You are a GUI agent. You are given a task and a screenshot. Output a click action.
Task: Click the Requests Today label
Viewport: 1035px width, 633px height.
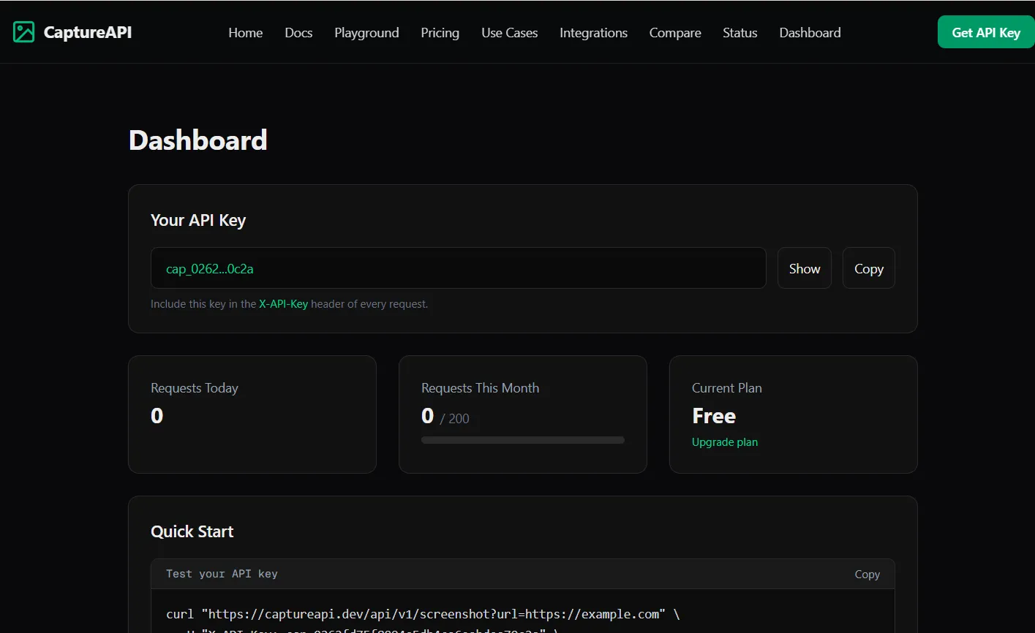[x=195, y=388]
